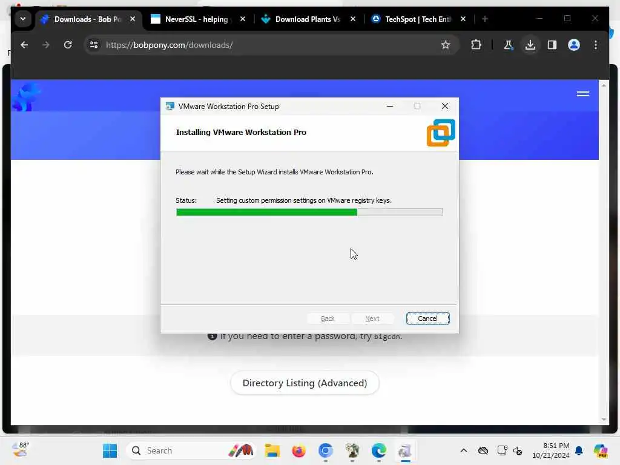Open File Explorer from taskbar
Image resolution: width=620 pixels, height=465 pixels.
(x=272, y=450)
